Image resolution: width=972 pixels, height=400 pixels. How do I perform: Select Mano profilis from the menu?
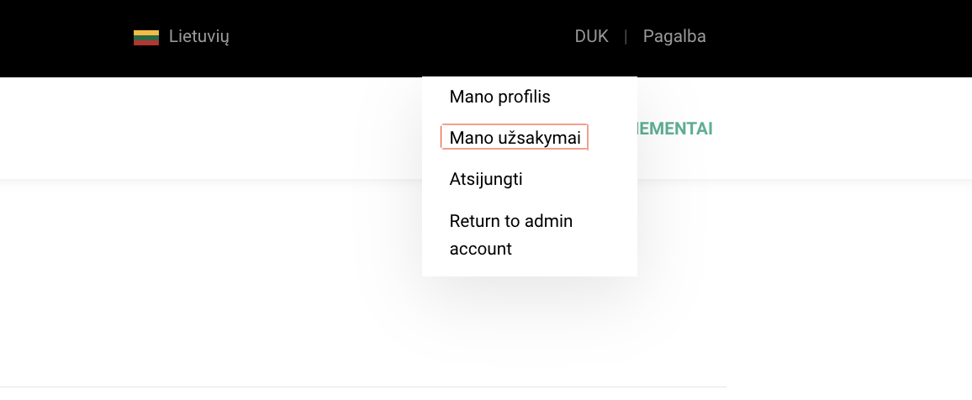pos(499,97)
